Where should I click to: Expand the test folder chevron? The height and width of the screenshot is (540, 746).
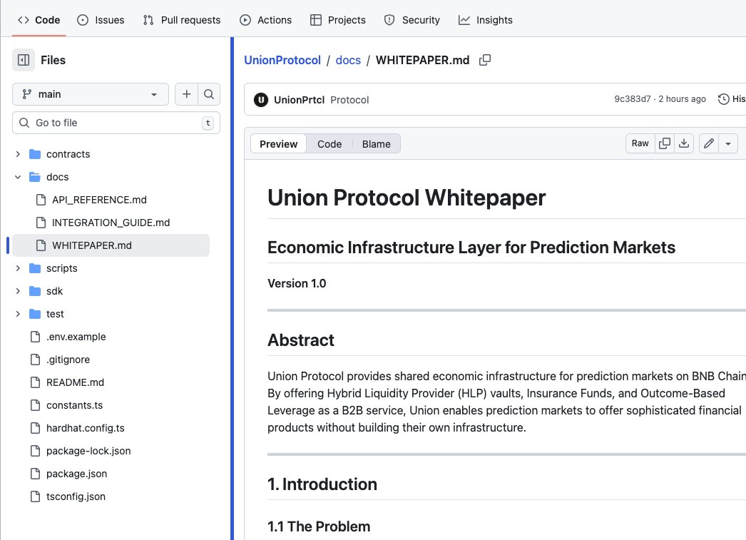tap(18, 314)
